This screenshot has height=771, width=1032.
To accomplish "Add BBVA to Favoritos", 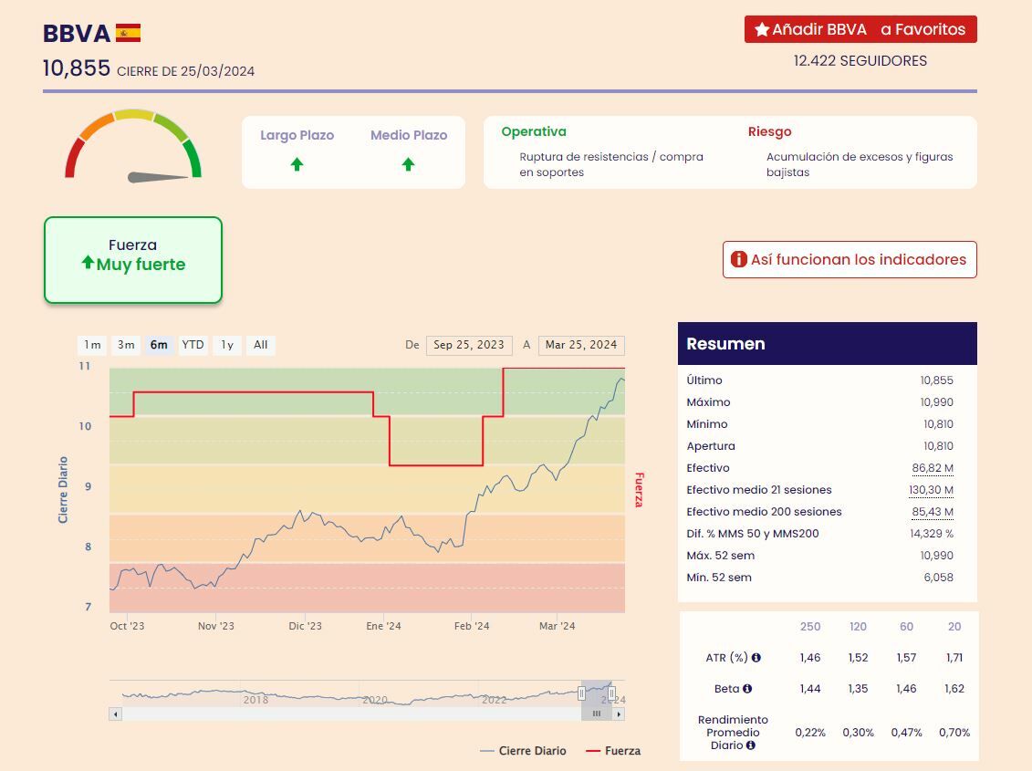I will click(x=860, y=29).
